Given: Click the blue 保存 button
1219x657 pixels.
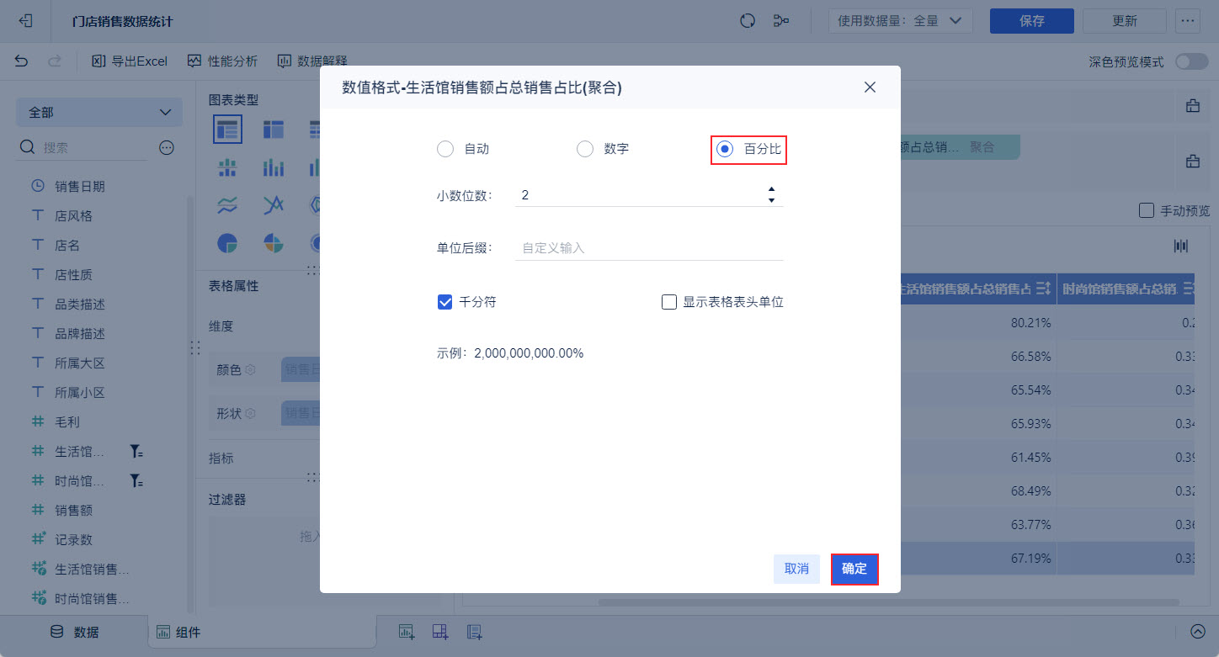Looking at the screenshot, I should tap(1032, 21).
